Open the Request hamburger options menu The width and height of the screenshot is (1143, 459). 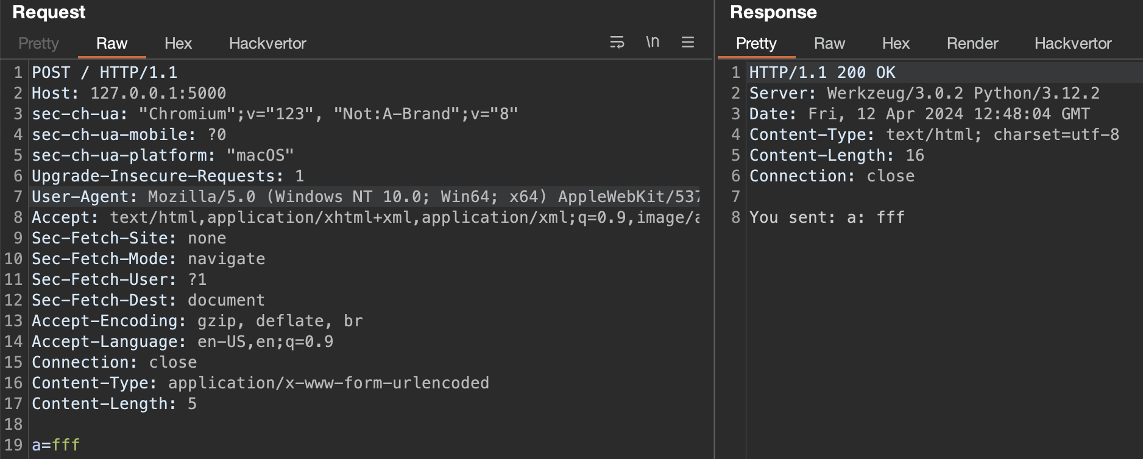click(x=688, y=42)
